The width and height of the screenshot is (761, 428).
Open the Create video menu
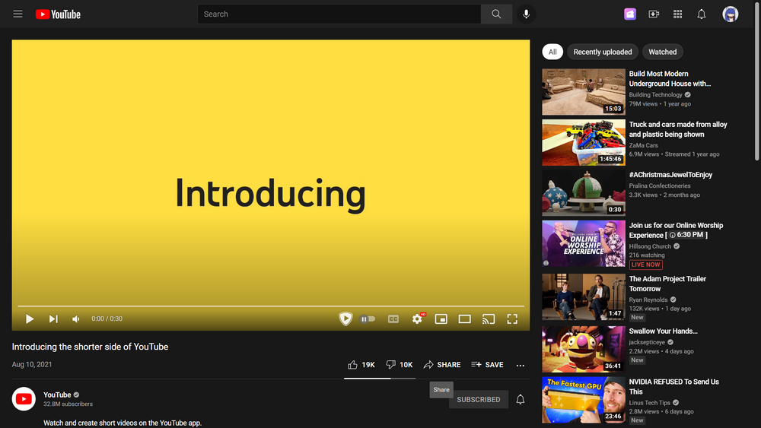654,14
